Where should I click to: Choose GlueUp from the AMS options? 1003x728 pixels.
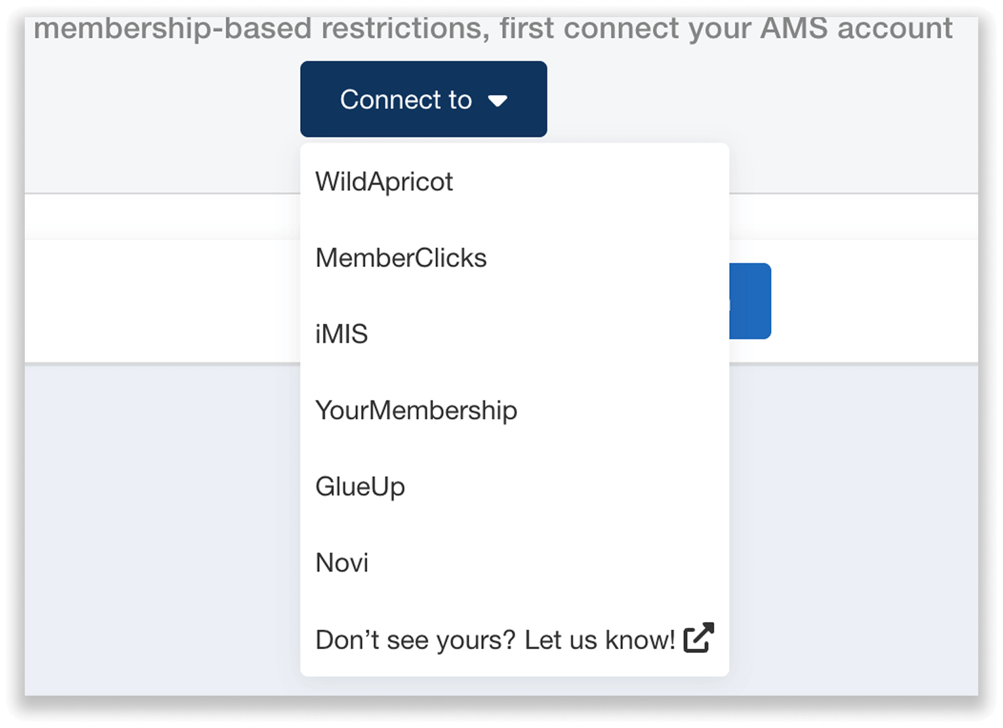tap(360, 487)
